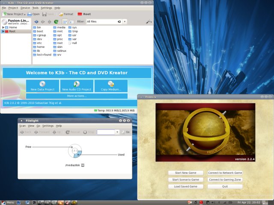Select the null file in K3b
This screenshot has height=205, width=274.
(x=73, y=43)
